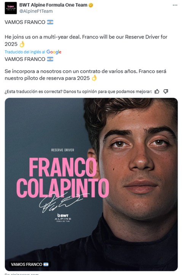Click the Argentina flag in translated text
The width and height of the screenshot is (182, 275).
(50, 59)
